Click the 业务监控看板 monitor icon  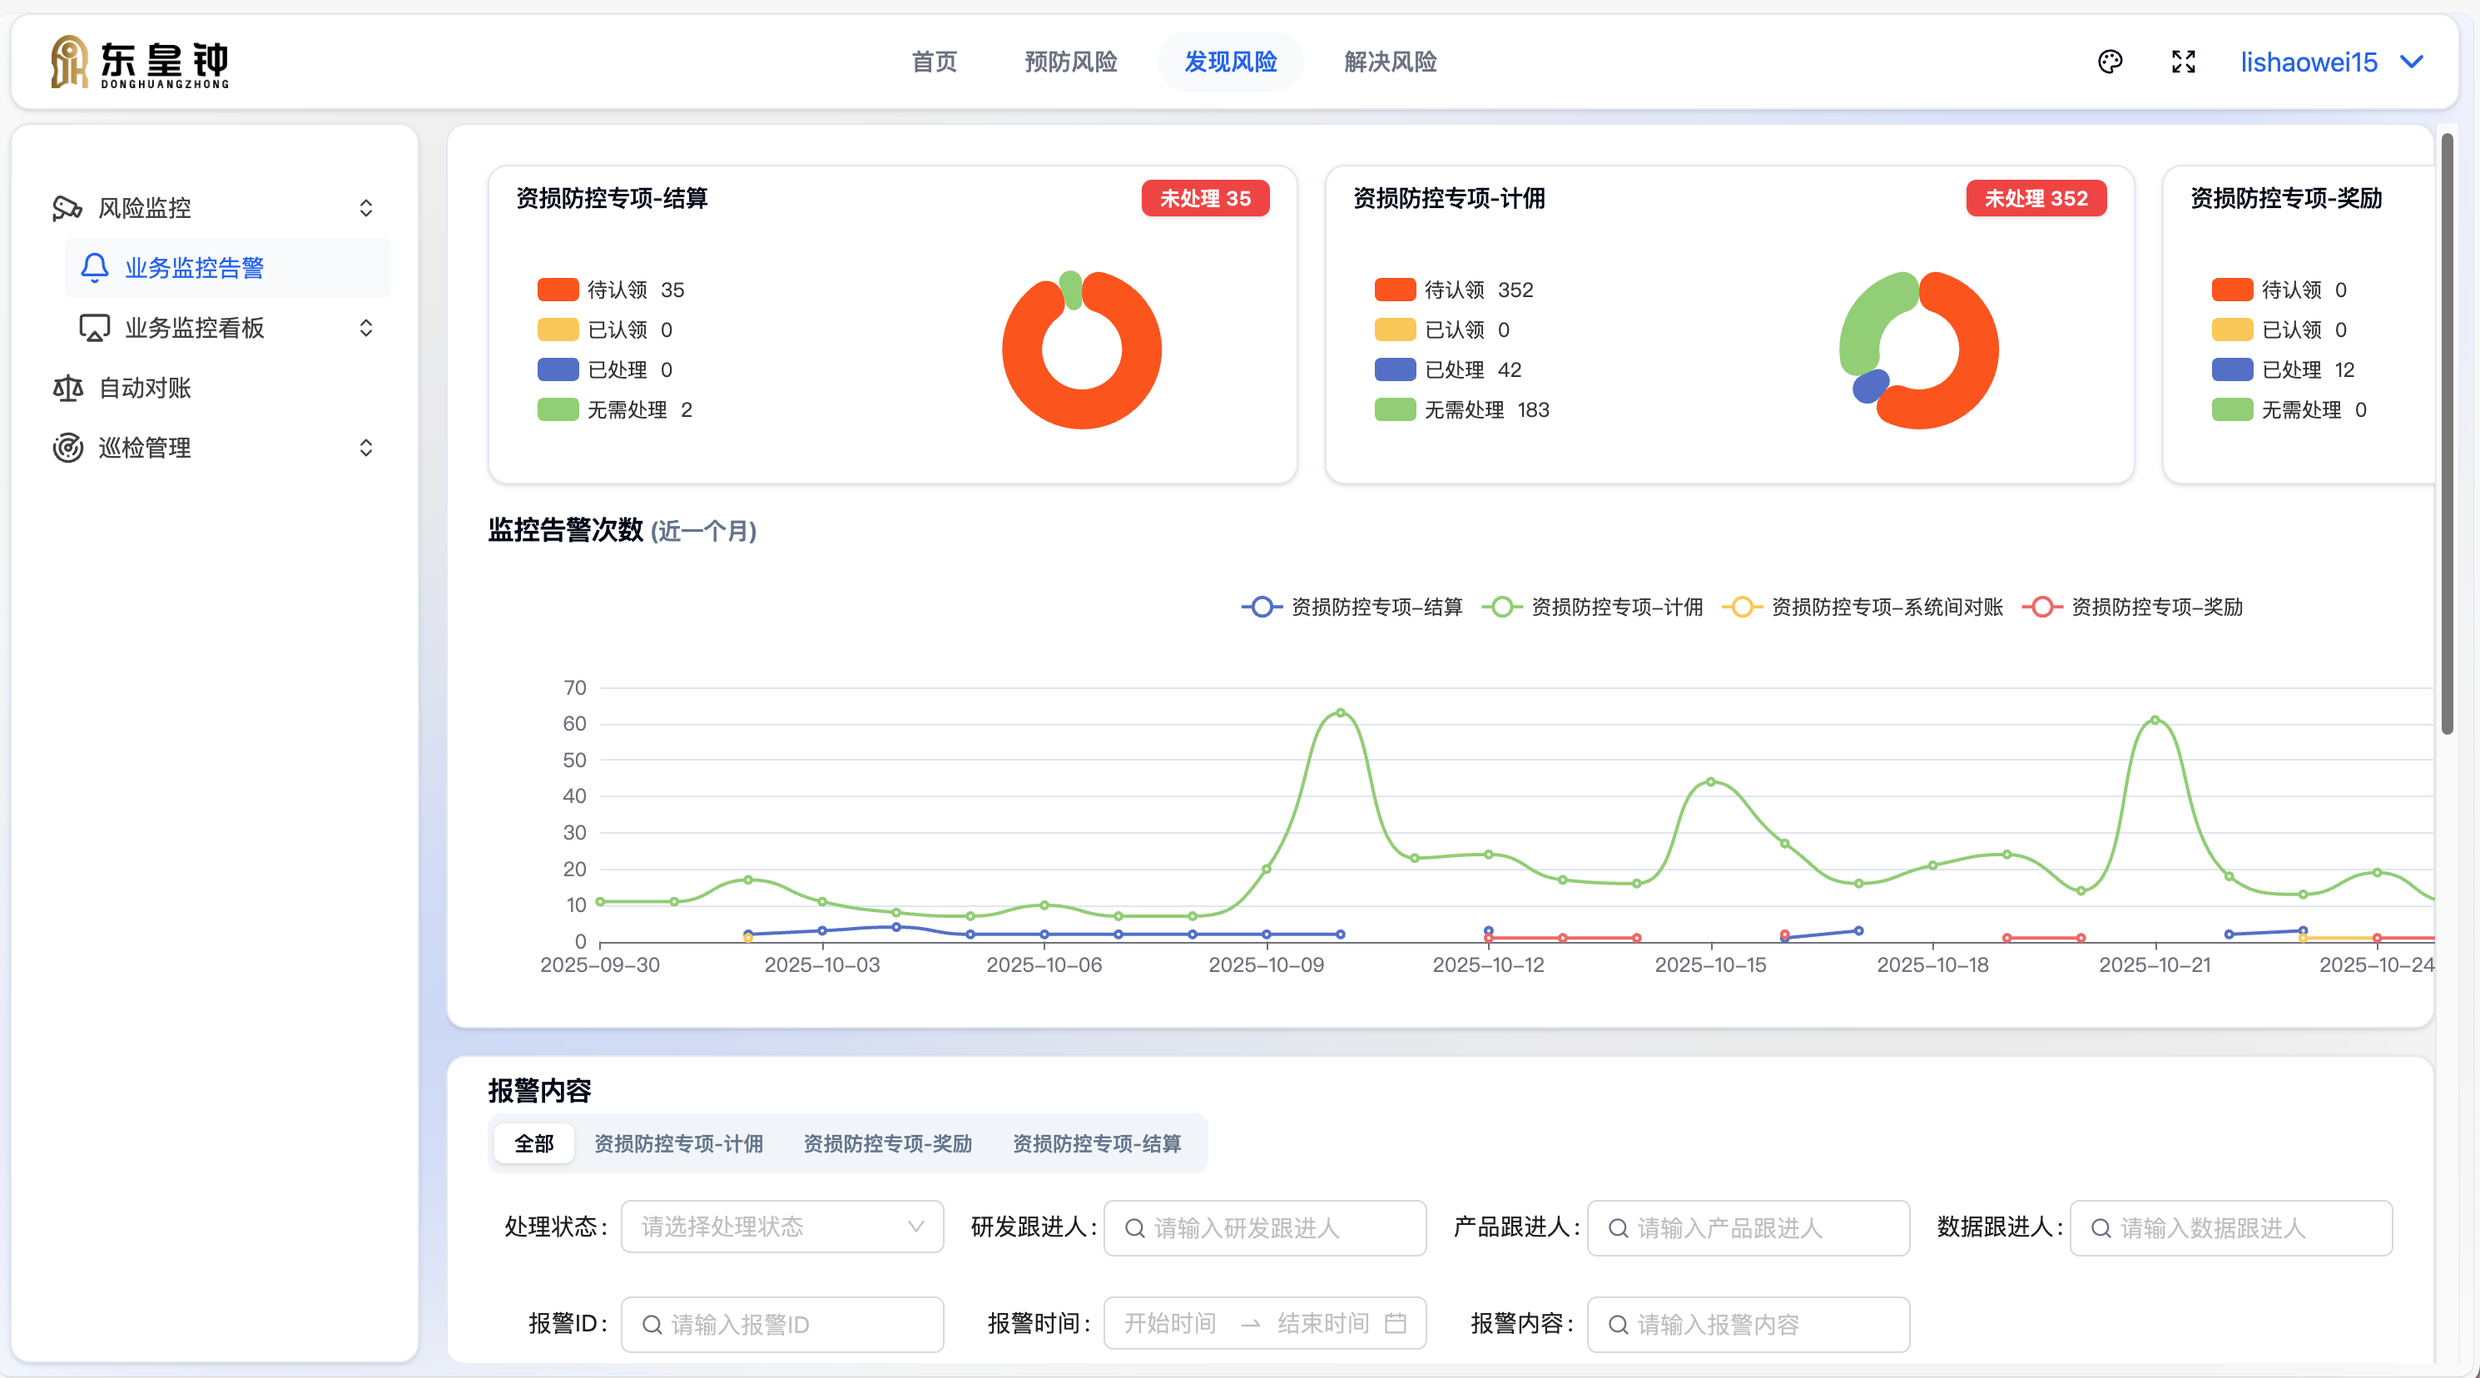[94, 329]
